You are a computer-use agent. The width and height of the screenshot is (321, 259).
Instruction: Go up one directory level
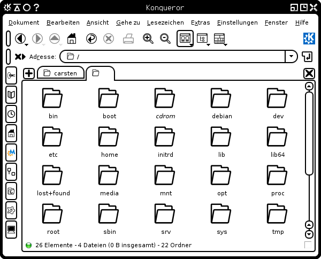(55, 39)
